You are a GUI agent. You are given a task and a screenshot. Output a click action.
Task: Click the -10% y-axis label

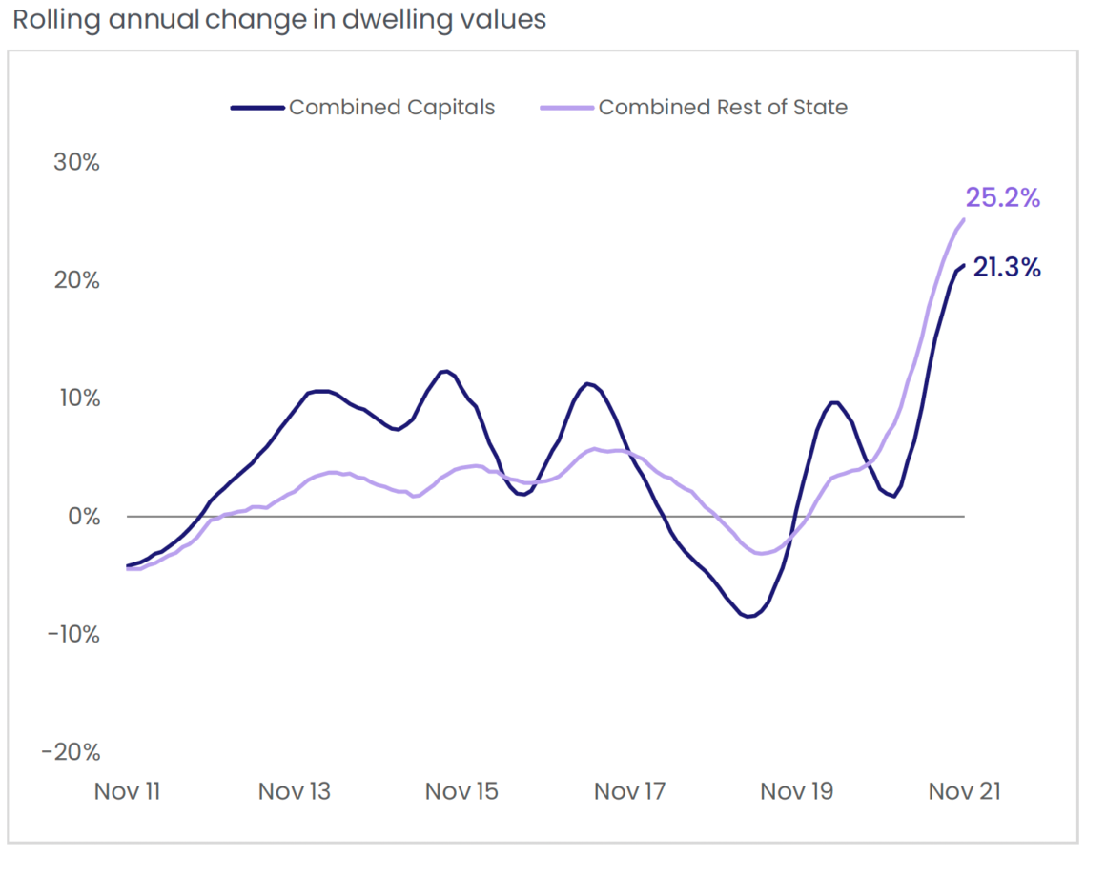72,635
